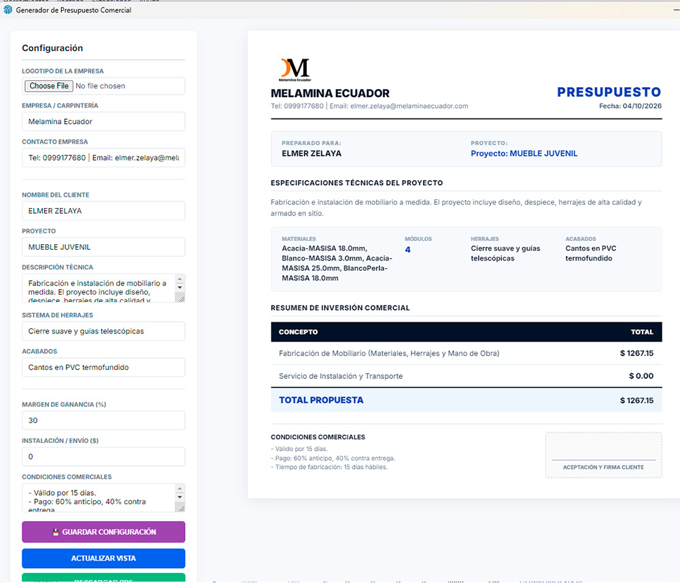The width and height of the screenshot is (680, 583).
Task: Click inside the Descripción Técnica textarea
Action: pyautogui.click(x=99, y=288)
